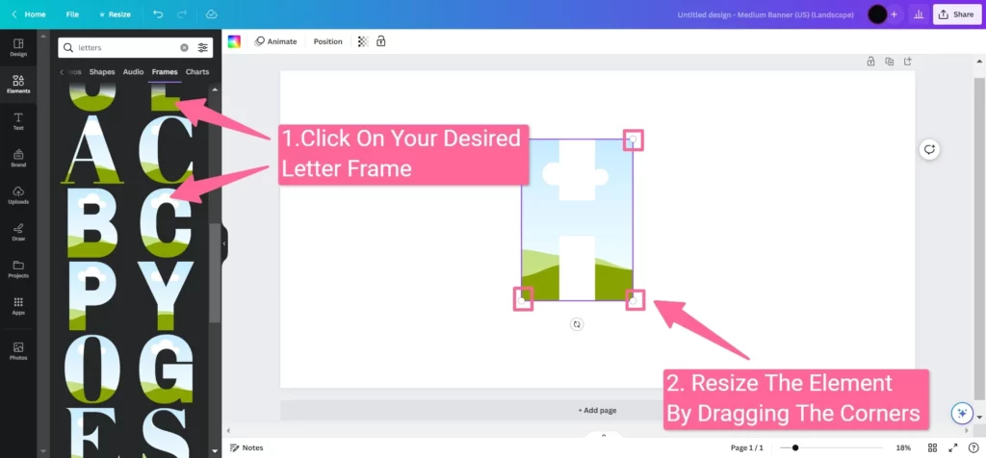Screen dimensions: 986x458
Task: Open the transparency checkerboard icon
Action: point(363,41)
